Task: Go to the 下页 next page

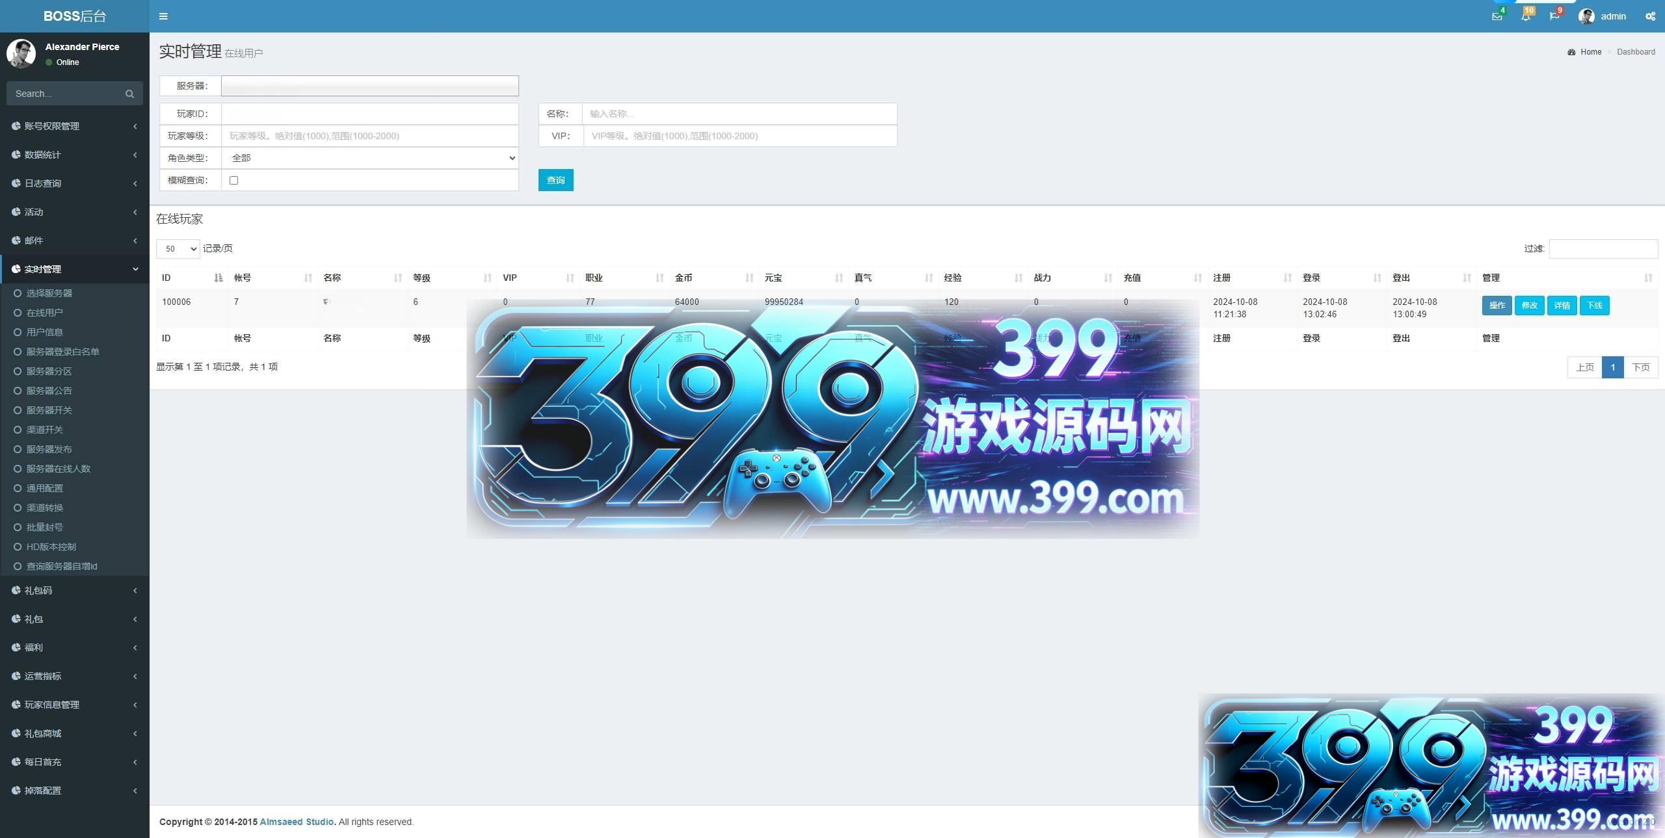Action: tap(1641, 367)
